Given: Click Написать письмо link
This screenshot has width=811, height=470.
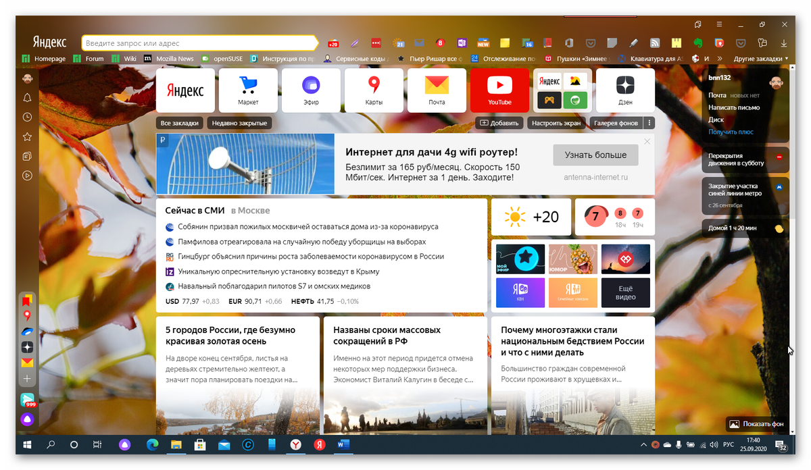Looking at the screenshot, I should tap(734, 107).
